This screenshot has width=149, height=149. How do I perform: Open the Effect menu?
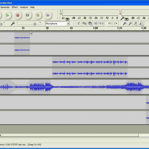15,7
